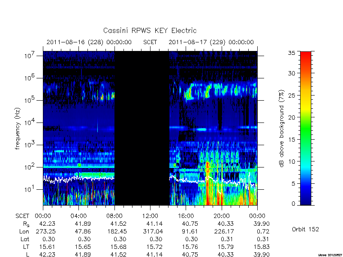Select local time value 15.61
This screenshot has height=257, width=343.
47,247
